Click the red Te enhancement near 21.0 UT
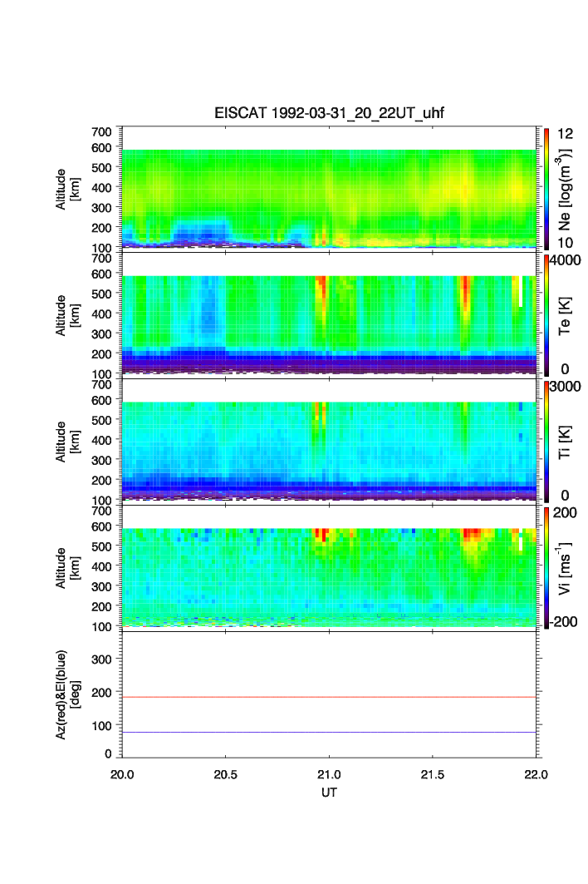588x884 pixels. [321, 288]
